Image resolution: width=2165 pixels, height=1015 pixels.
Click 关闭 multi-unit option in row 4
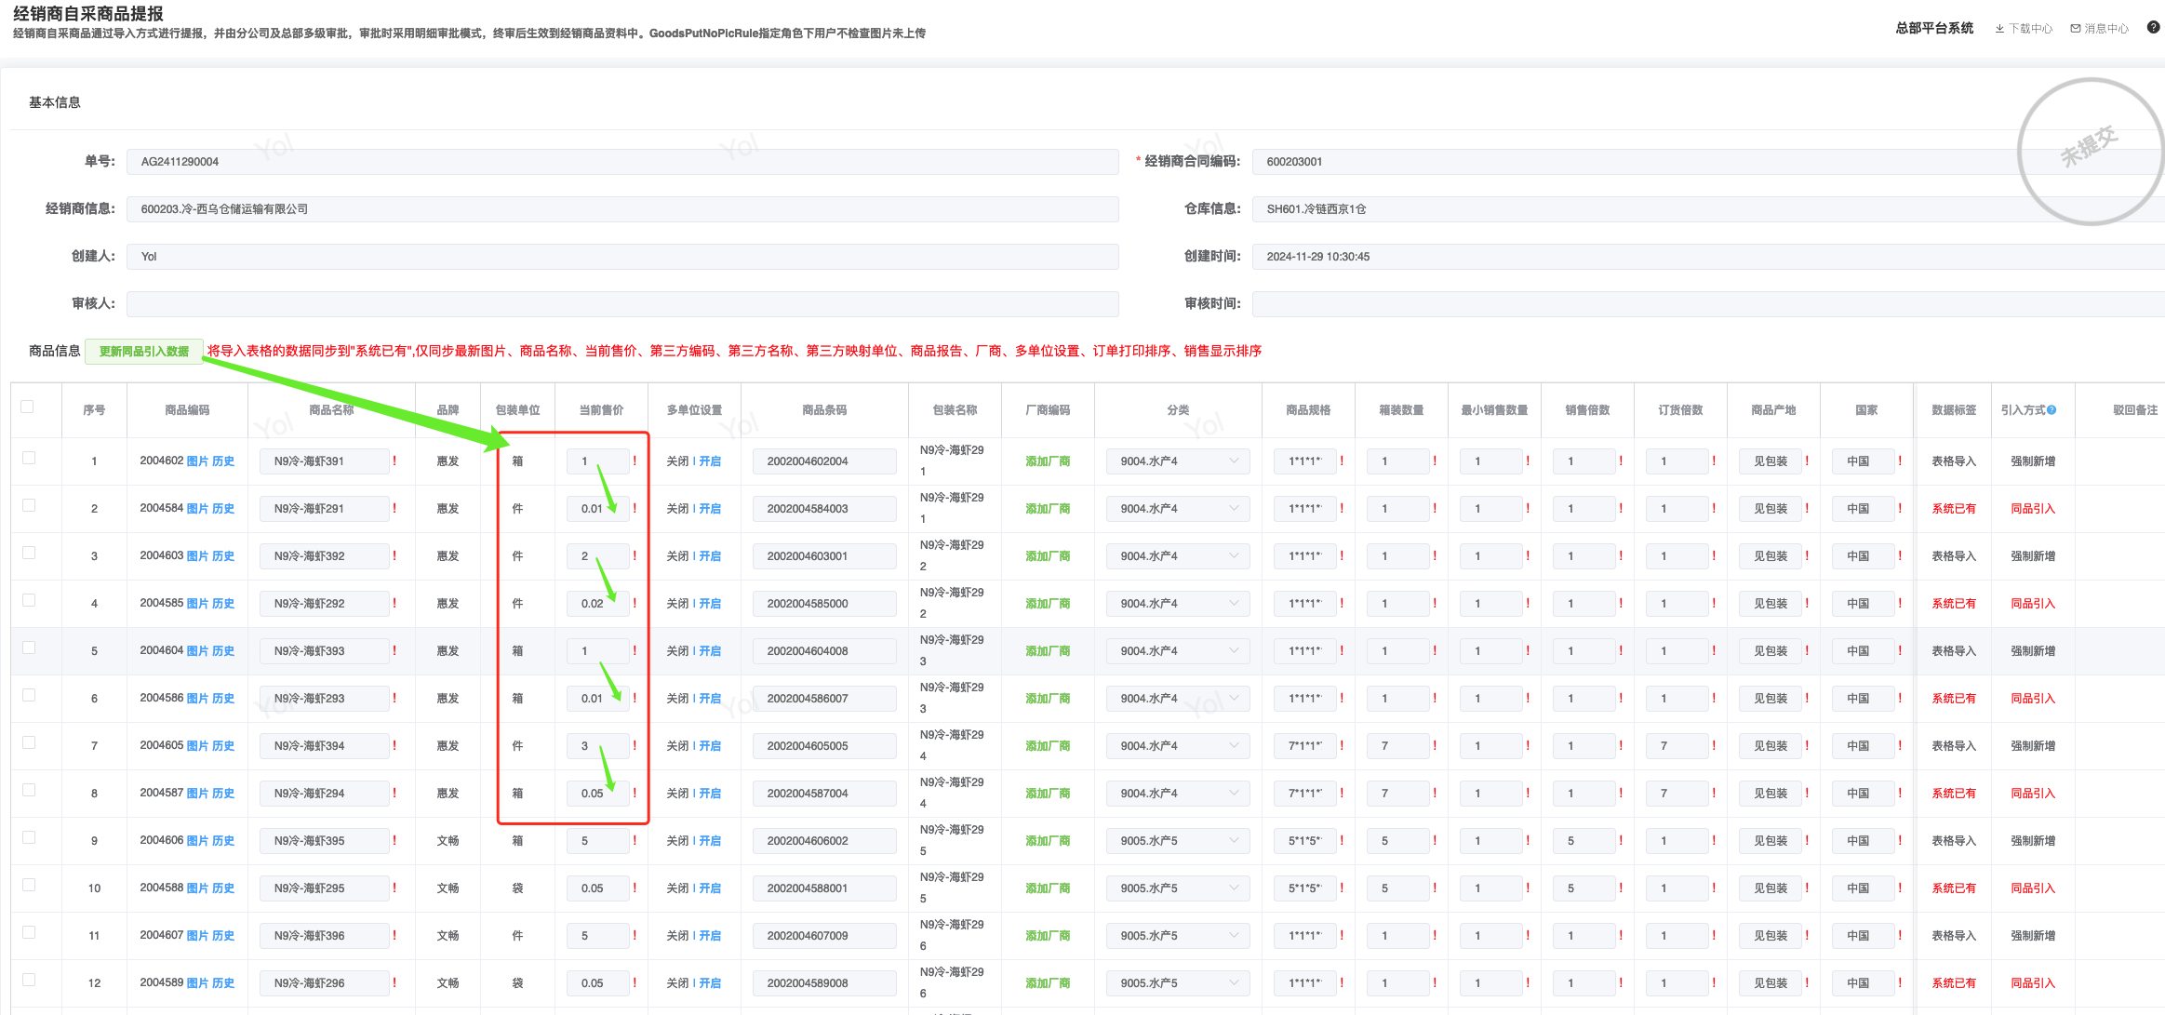[x=677, y=604]
